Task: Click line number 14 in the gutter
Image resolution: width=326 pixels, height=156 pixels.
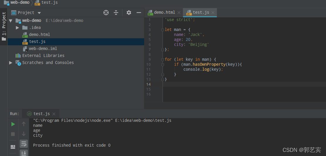Action: (x=149, y=84)
